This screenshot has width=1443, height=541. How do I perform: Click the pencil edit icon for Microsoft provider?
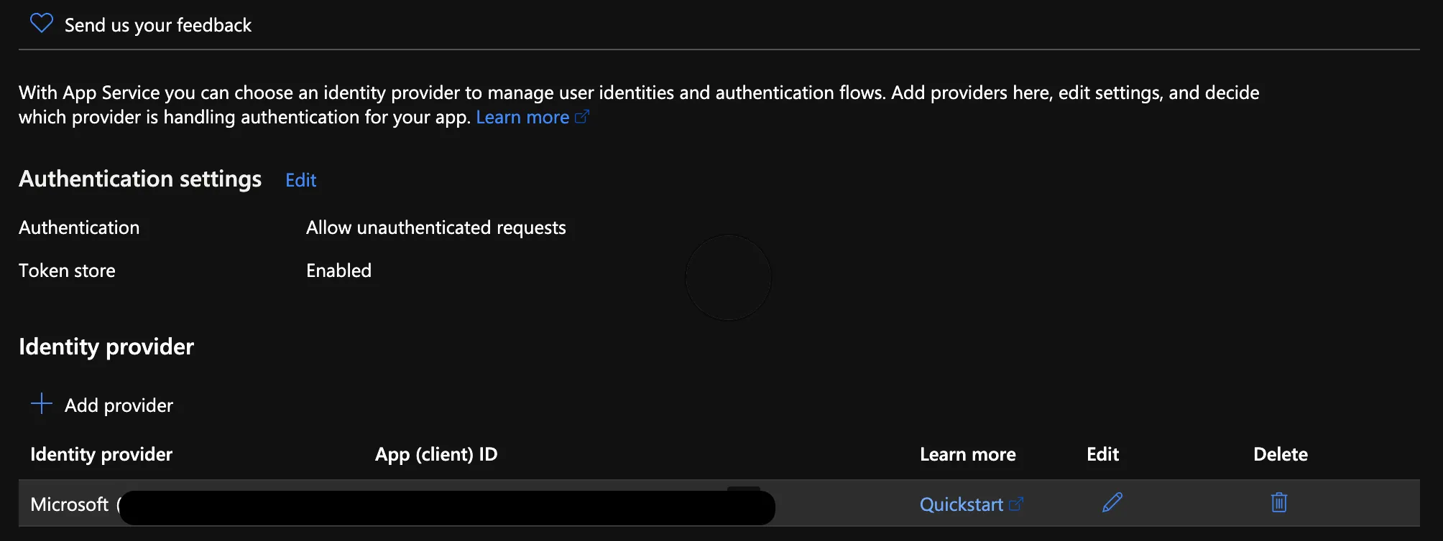click(1112, 502)
